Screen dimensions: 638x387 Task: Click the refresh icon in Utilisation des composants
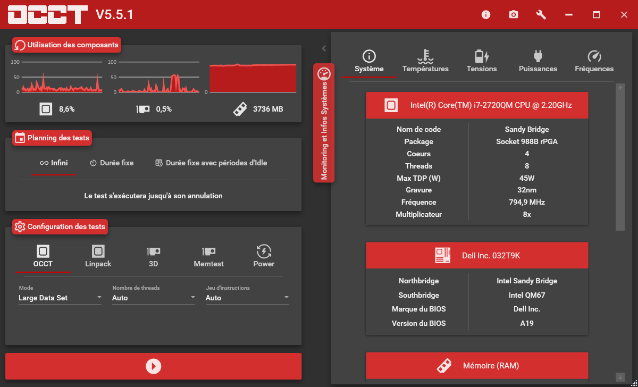(x=20, y=45)
